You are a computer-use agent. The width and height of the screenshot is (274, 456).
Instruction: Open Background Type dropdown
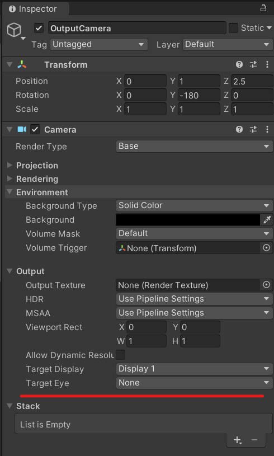coord(195,205)
